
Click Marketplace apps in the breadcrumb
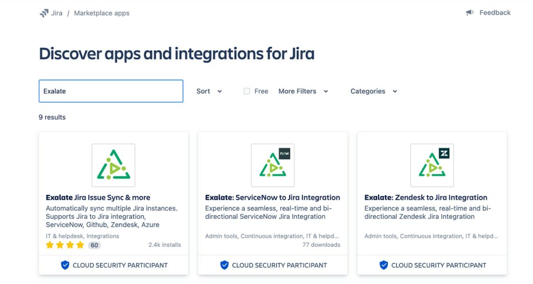[101, 13]
